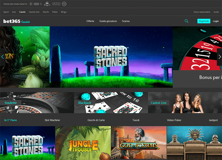Viewport: 222px width, 160px height.
Task: Click the Registrati button
Action: (204, 21)
